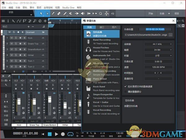Open the sample rate 44.1 kHz dropdown

click(158, 44)
